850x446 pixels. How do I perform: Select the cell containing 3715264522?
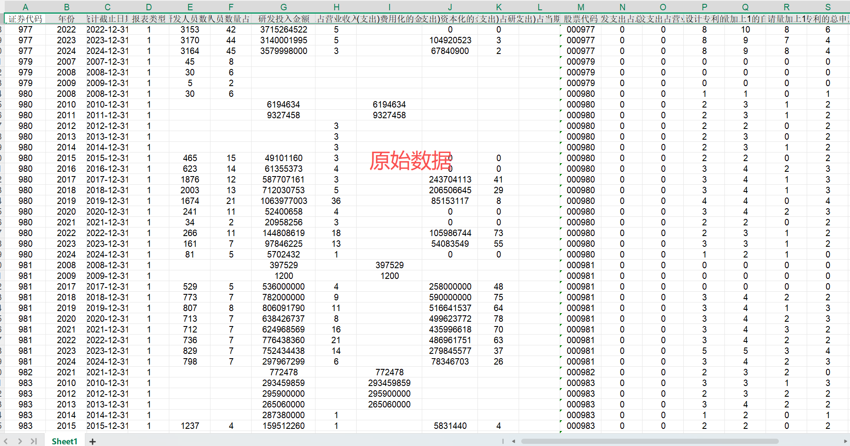pyautogui.click(x=283, y=30)
